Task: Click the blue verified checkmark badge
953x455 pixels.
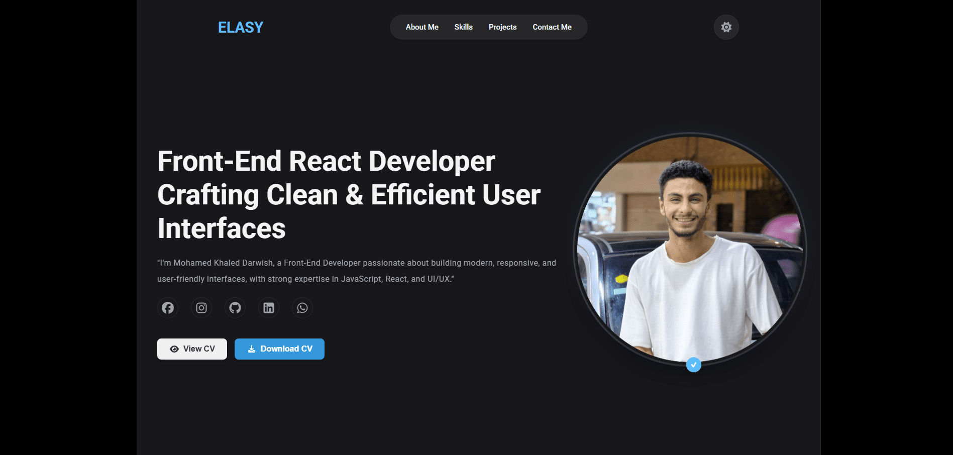Action: point(693,365)
